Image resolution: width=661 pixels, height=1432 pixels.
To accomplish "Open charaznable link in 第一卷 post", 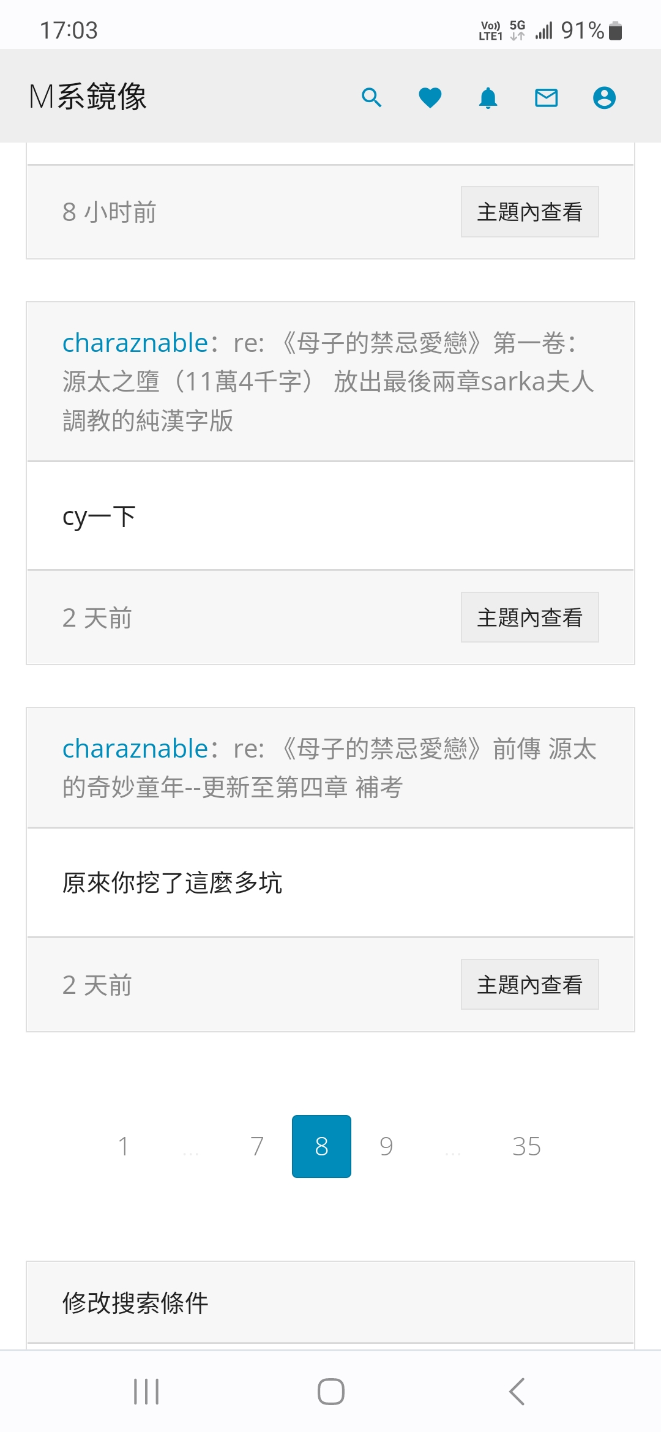I will (135, 343).
